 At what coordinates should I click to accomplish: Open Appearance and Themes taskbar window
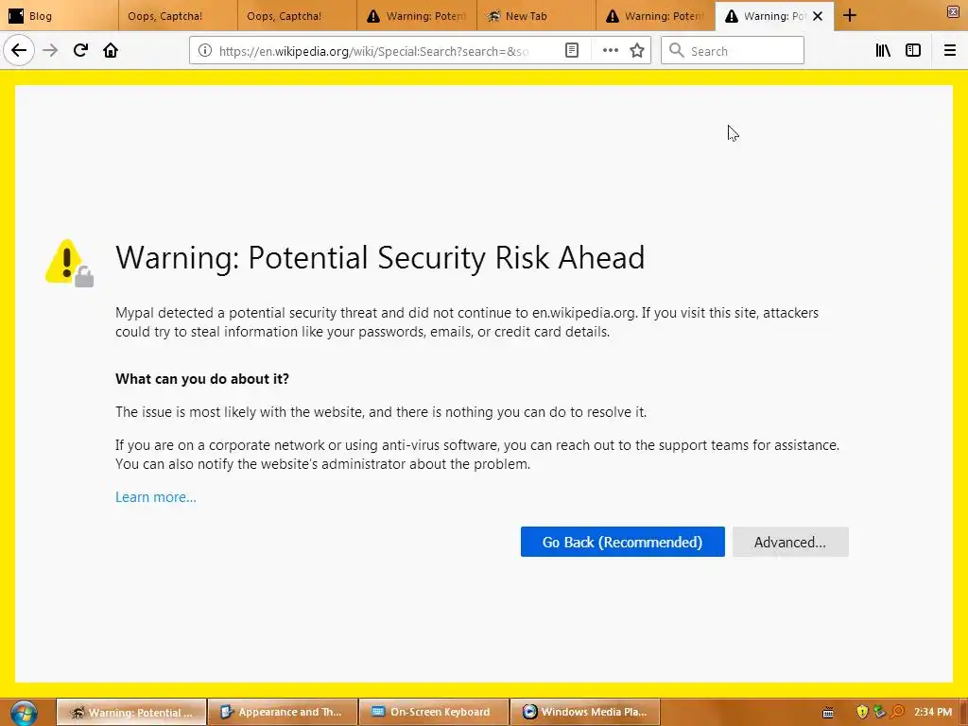283,712
